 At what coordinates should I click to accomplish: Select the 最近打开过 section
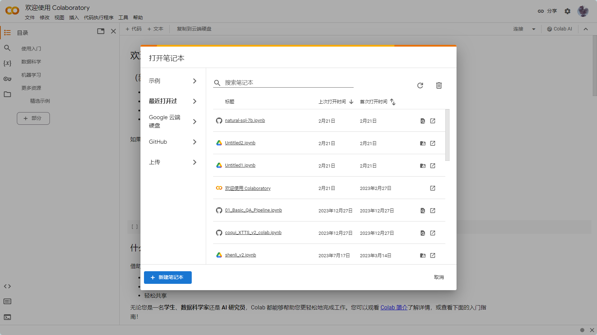pos(173,101)
